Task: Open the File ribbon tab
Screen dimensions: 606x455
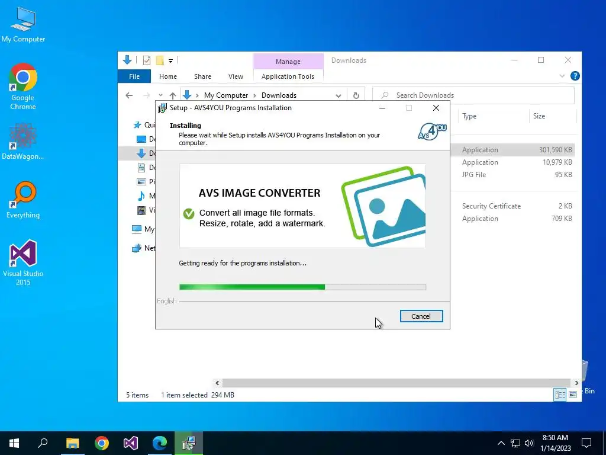Action: 134,76
